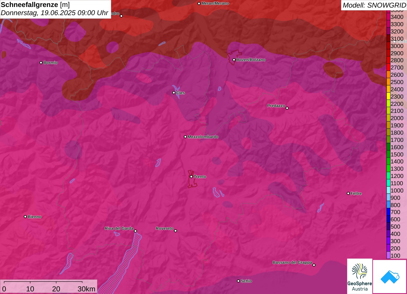Click the GeoSphere Austria logo

click(x=360, y=276)
